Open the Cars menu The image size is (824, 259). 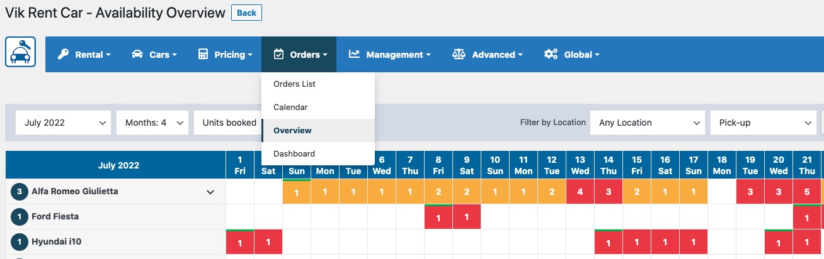tap(154, 55)
